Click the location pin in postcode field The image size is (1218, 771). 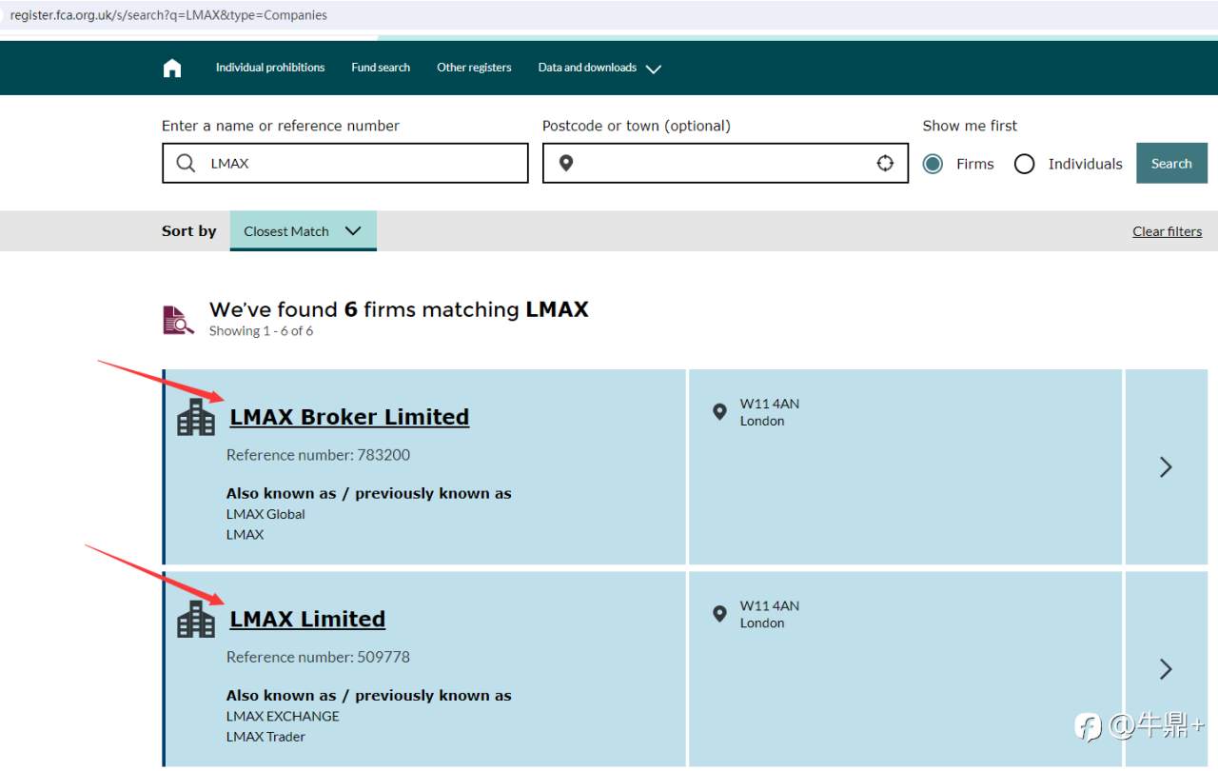click(566, 164)
